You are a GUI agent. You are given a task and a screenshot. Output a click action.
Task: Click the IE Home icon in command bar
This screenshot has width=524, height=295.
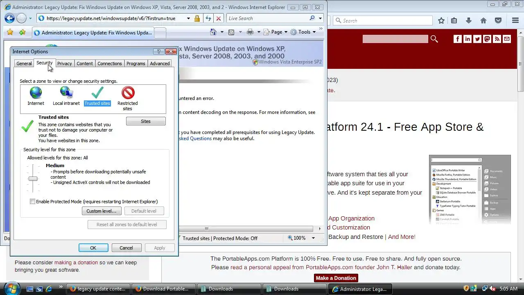coord(213,32)
